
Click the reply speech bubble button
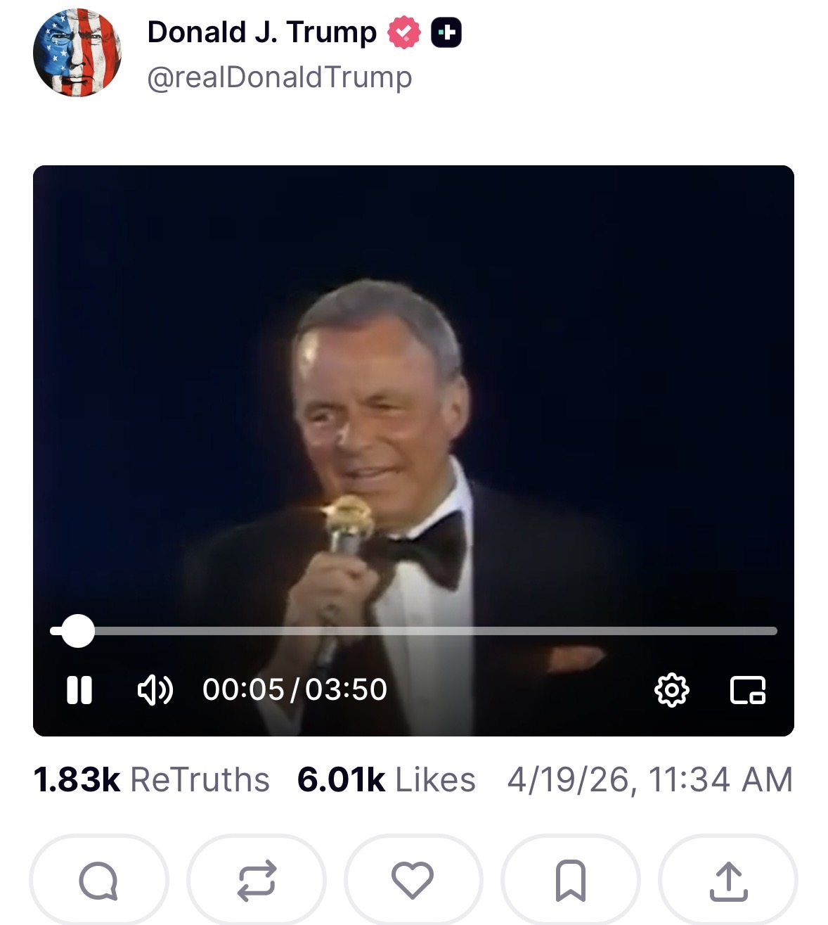tap(98, 880)
